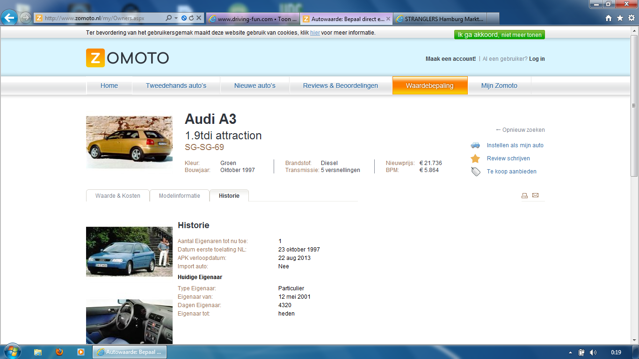
Task: Click 'Te koop aanbieden' link
Action: [512, 172]
